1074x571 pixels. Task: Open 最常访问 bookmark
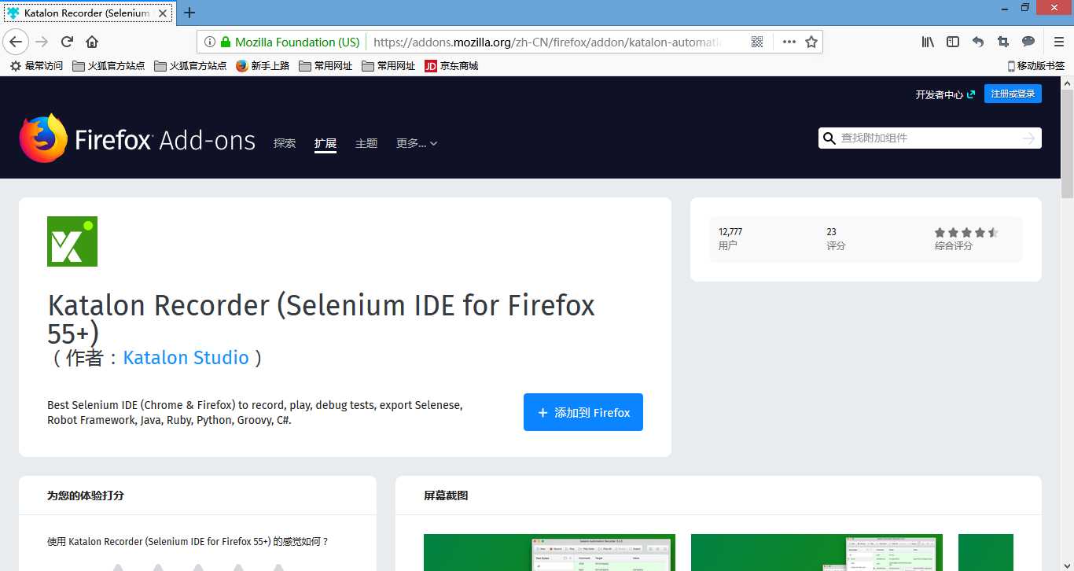pyautogui.click(x=36, y=66)
